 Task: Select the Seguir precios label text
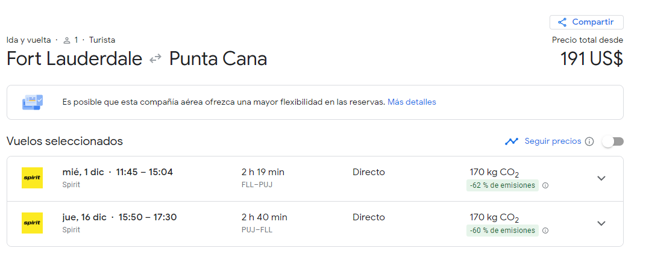point(553,141)
